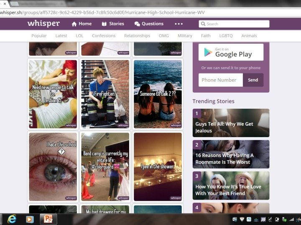
Task: Open the 'Firefighter?' whisper card
Action: pyautogui.click(x=105, y=94)
